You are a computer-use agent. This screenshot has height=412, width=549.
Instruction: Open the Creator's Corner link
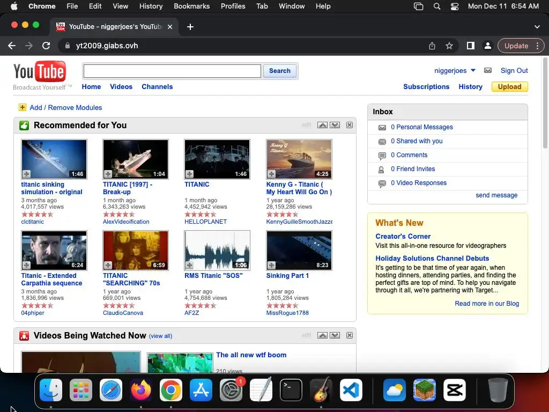click(x=403, y=236)
